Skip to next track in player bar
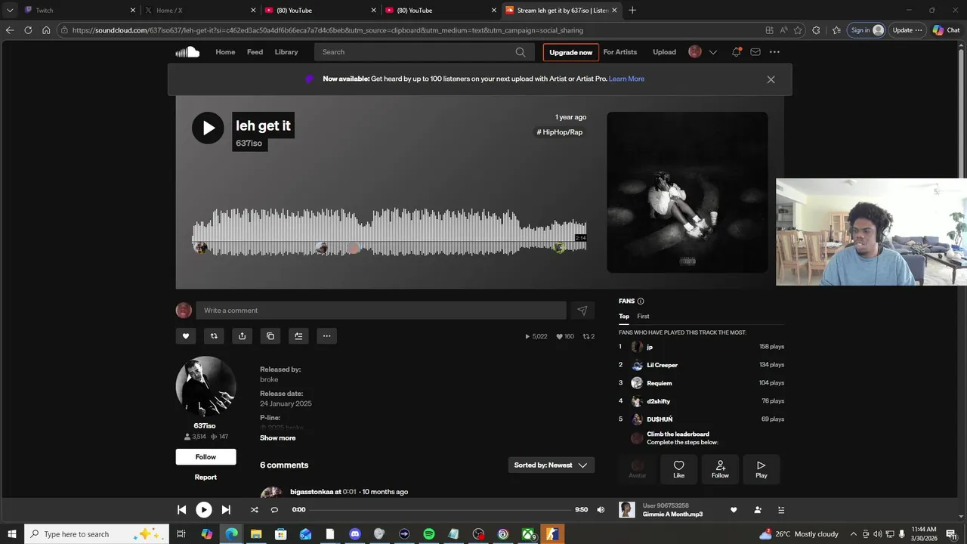Image resolution: width=967 pixels, height=544 pixels. pyautogui.click(x=226, y=510)
